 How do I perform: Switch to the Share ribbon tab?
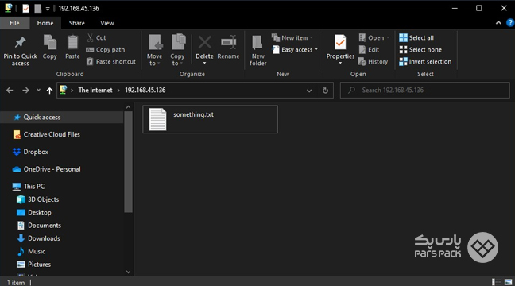coord(77,23)
